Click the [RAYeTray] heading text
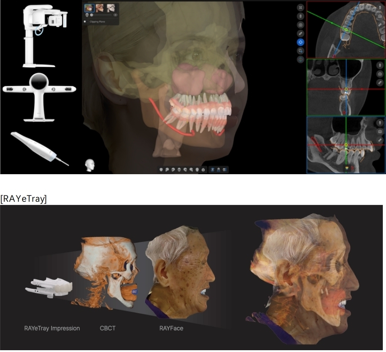Image resolution: width=386 pixels, height=352 pixels. coord(23,199)
